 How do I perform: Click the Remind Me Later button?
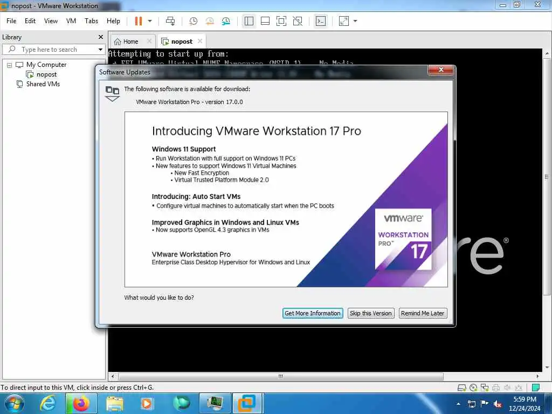[x=423, y=313]
